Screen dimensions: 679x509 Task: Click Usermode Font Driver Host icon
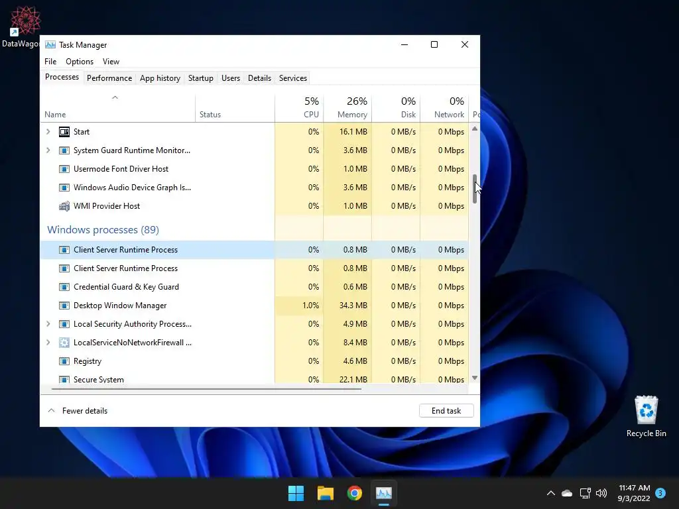pyautogui.click(x=64, y=169)
